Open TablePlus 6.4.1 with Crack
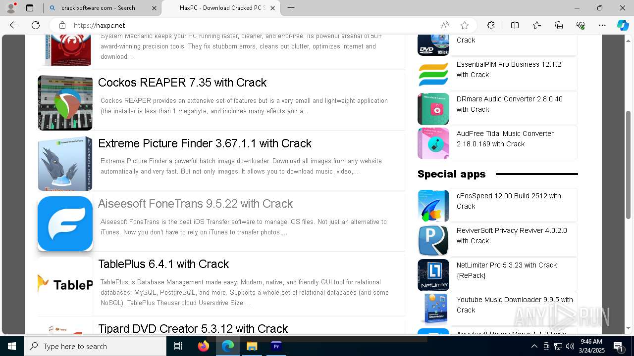 [163, 264]
